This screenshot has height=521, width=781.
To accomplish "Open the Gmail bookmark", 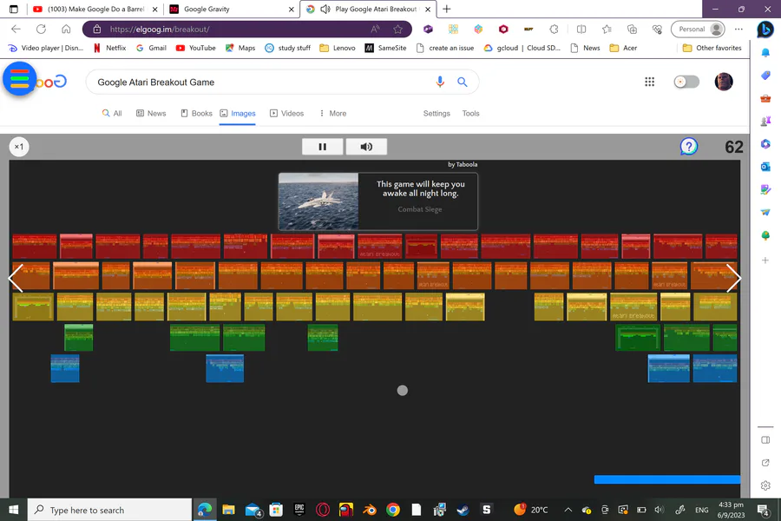I will 151,48.
